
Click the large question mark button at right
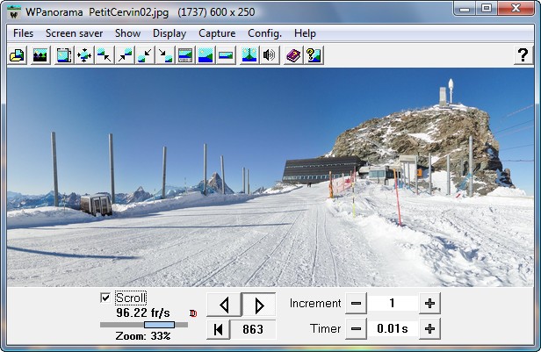[x=522, y=55]
